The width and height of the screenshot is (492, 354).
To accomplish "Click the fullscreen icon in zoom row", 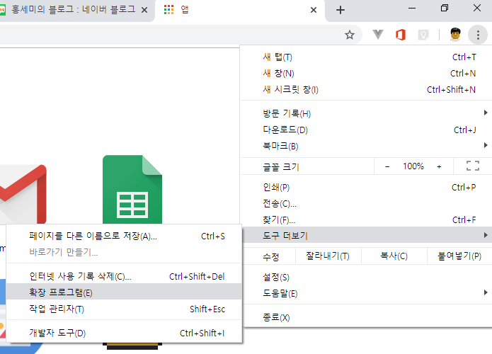I will tap(473, 166).
